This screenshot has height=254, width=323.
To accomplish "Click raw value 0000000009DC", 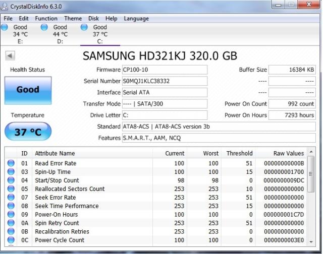I will pos(284,180).
